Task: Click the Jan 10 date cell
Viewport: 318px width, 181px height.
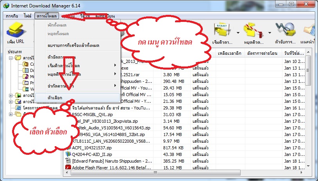Action: coord(294,61)
